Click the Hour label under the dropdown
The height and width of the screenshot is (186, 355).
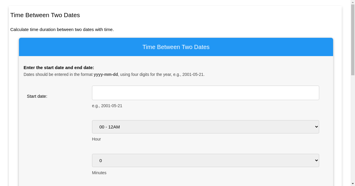(x=96, y=139)
